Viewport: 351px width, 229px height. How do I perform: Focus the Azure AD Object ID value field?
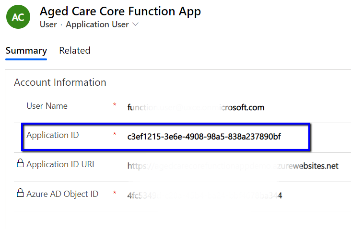(x=204, y=195)
